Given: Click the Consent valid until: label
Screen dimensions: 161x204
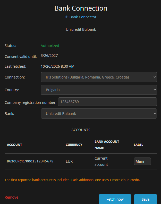Looking at the screenshot, I should point(21,57).
